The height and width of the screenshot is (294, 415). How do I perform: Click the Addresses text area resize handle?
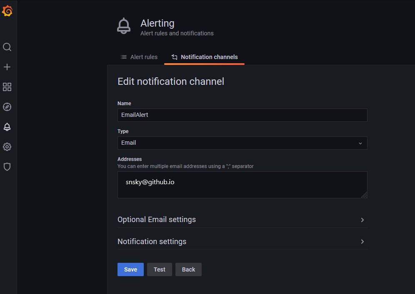click(x=364, y=195)
